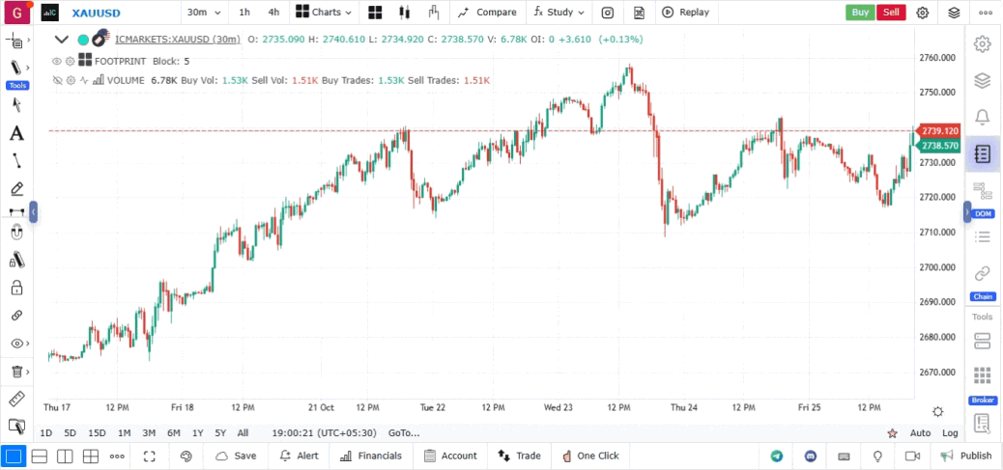This screenshot has width=1003, height=470.
Task: Toggle the Log scale option
Action: point(950,433)
